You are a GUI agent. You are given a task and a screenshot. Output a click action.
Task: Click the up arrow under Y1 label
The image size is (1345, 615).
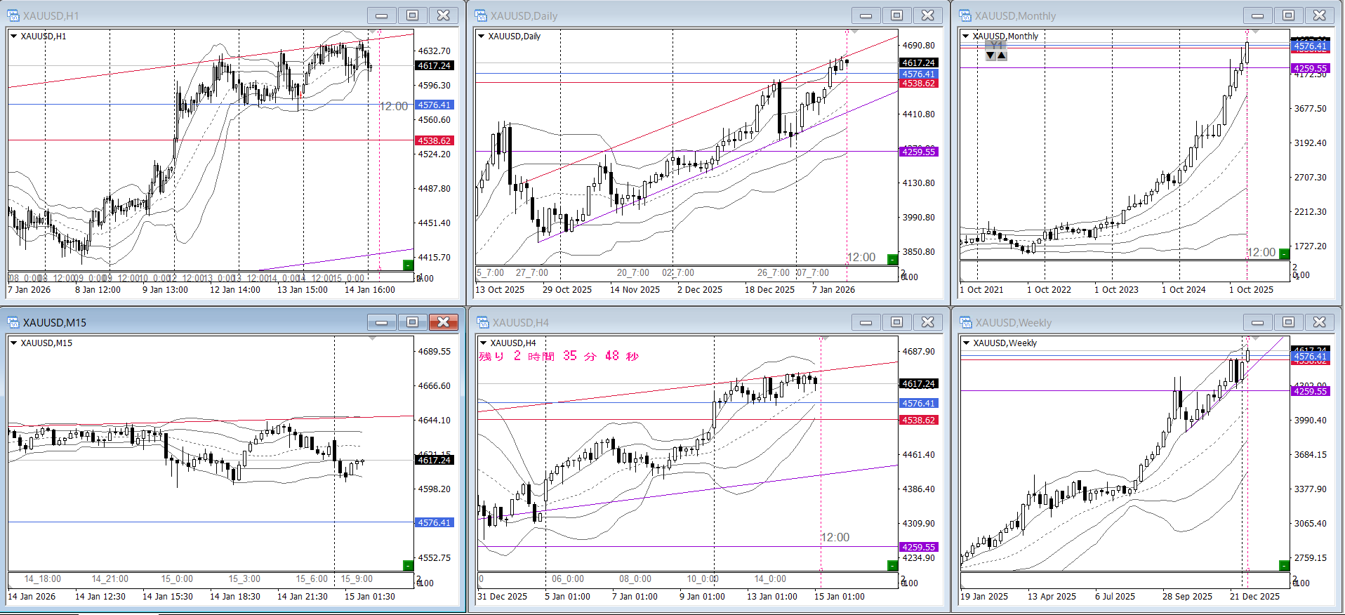[1002, 55]
